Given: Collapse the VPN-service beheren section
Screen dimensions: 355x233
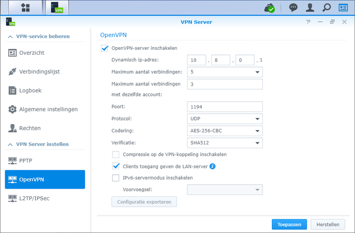Looking at the screenshot, I should [x=10, y=37].
